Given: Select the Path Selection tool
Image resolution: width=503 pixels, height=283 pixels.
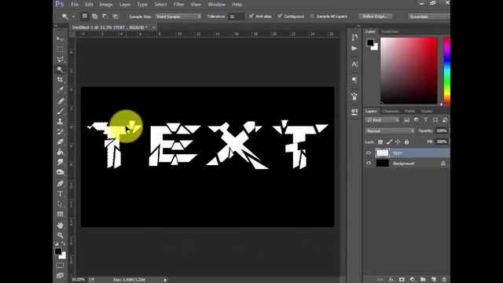Looking at the screenshot, I should click(60, 204).
